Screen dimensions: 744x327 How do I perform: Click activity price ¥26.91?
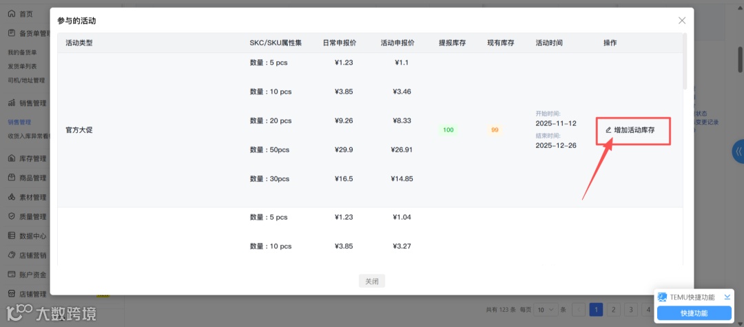point(402,150)
